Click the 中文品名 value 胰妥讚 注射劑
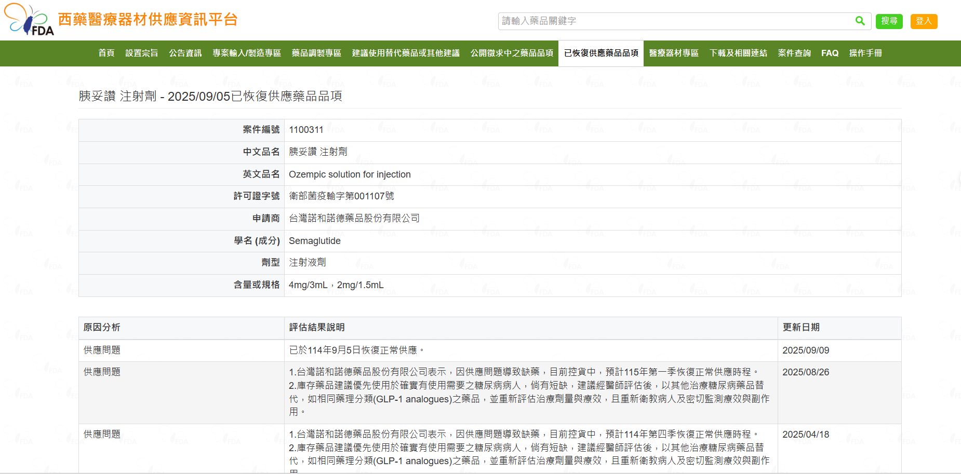The width and height of the screenshot is (961, 474). click(318, 152)
